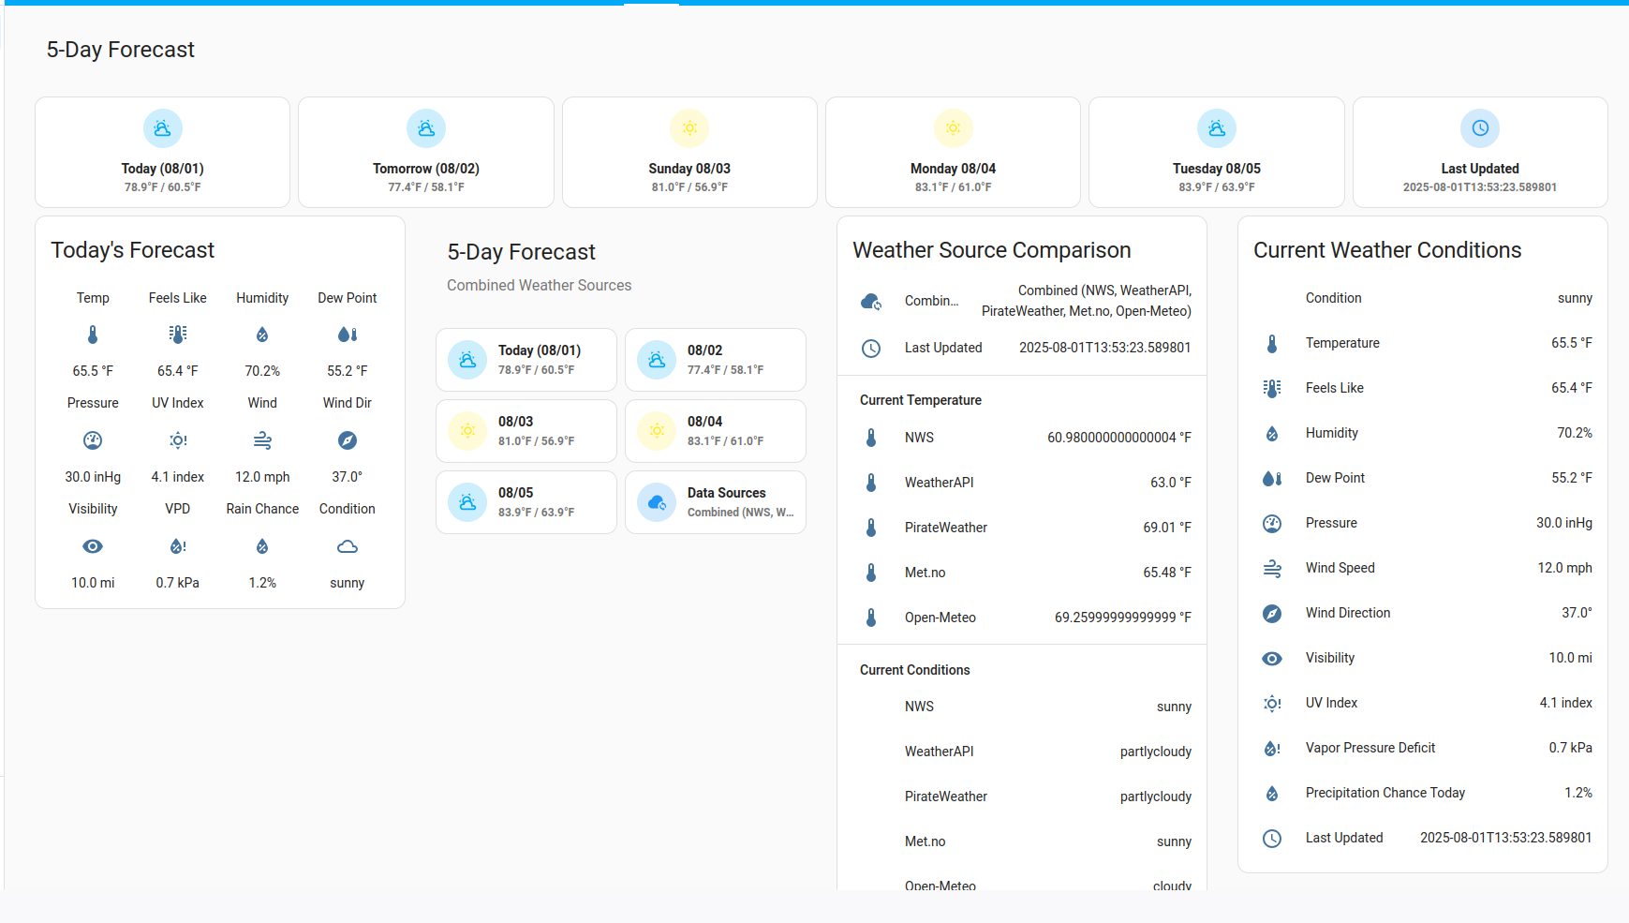1629x923 pixels.
Task: Click the icon beside Vapor Pressure Deficit row
Action: tap(1272, 749)
